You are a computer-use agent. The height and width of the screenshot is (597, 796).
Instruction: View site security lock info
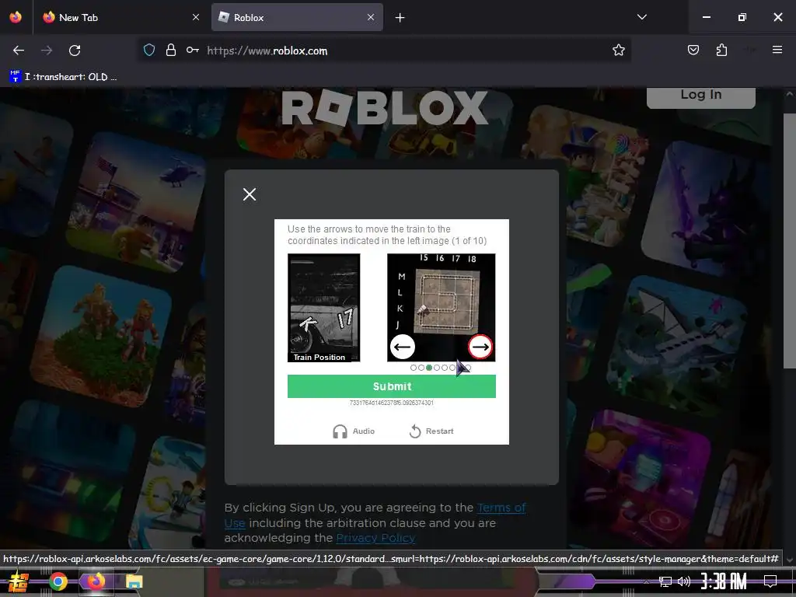coord(171,50)
